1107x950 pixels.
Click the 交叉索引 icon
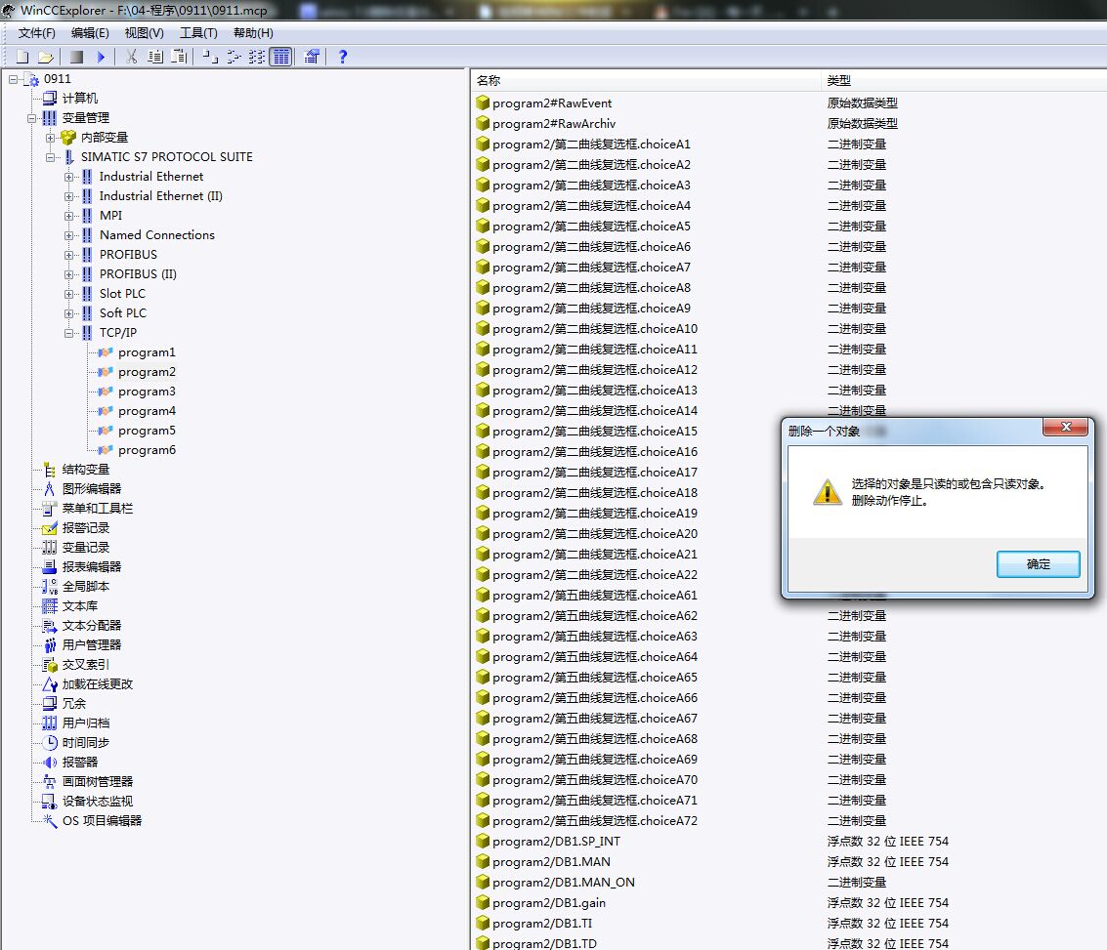tap(50, 664)
